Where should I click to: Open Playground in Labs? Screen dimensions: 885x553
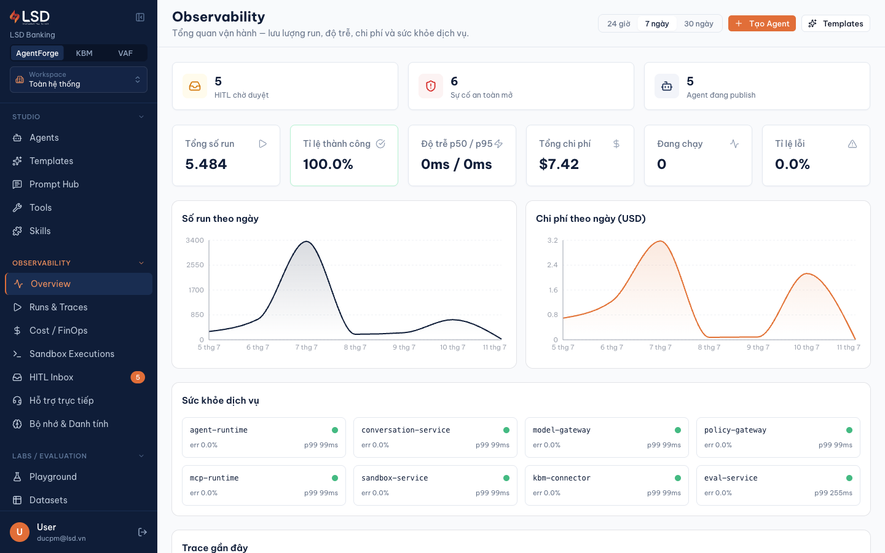pyautogui.click(x=79, y=477)
